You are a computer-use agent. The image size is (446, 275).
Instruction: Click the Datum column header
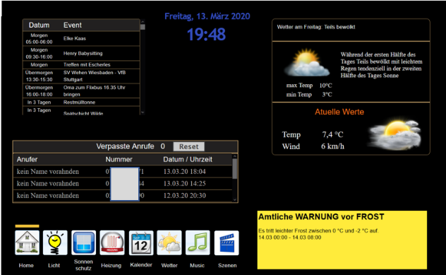(x=40, y=25)
